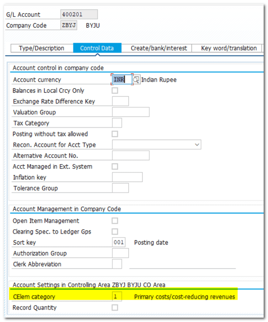Click the CElem category field
Image resolution: width=268 pixels, height=322 pixels.
[x=117, y=297]
